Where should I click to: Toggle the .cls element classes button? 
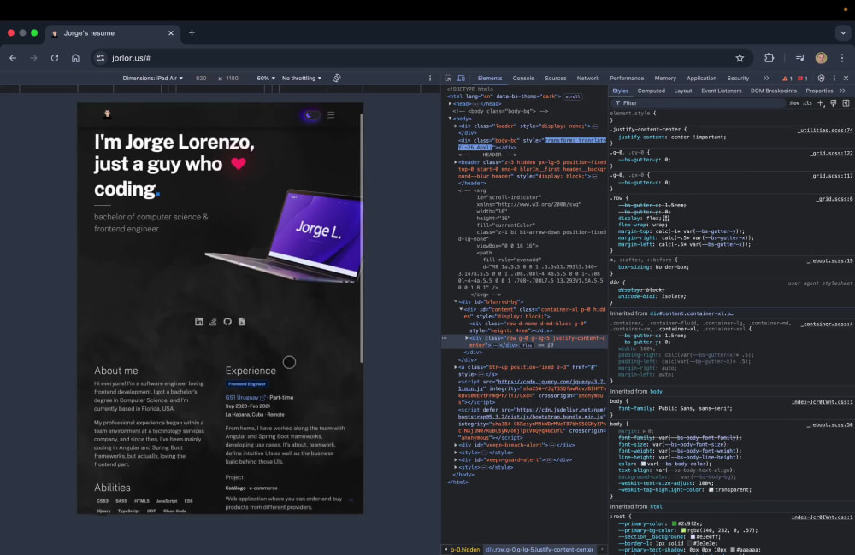(x=808, y=103)
